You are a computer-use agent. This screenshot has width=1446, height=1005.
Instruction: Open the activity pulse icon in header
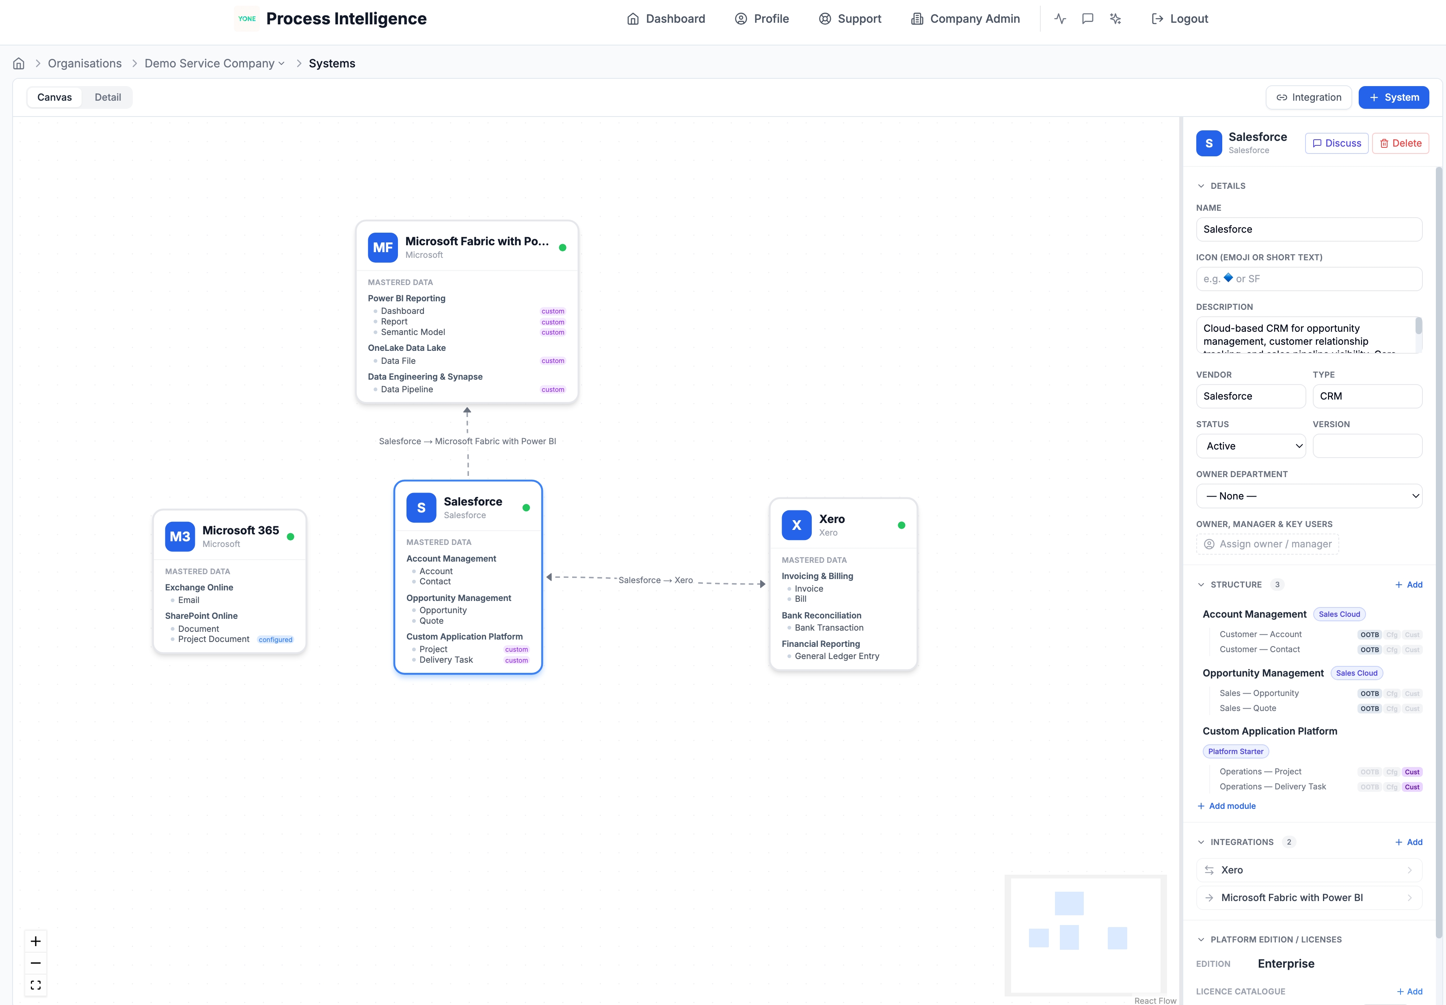coord(1060,19)
